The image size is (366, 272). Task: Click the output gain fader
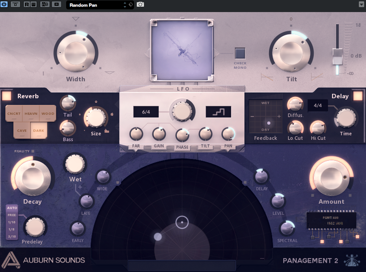(x=337, y=56)
